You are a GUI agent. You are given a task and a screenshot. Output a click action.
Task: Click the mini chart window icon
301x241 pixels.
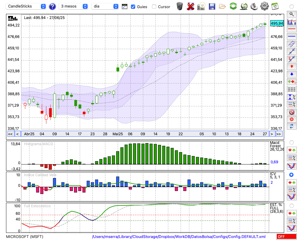click(x=125, y=7)
